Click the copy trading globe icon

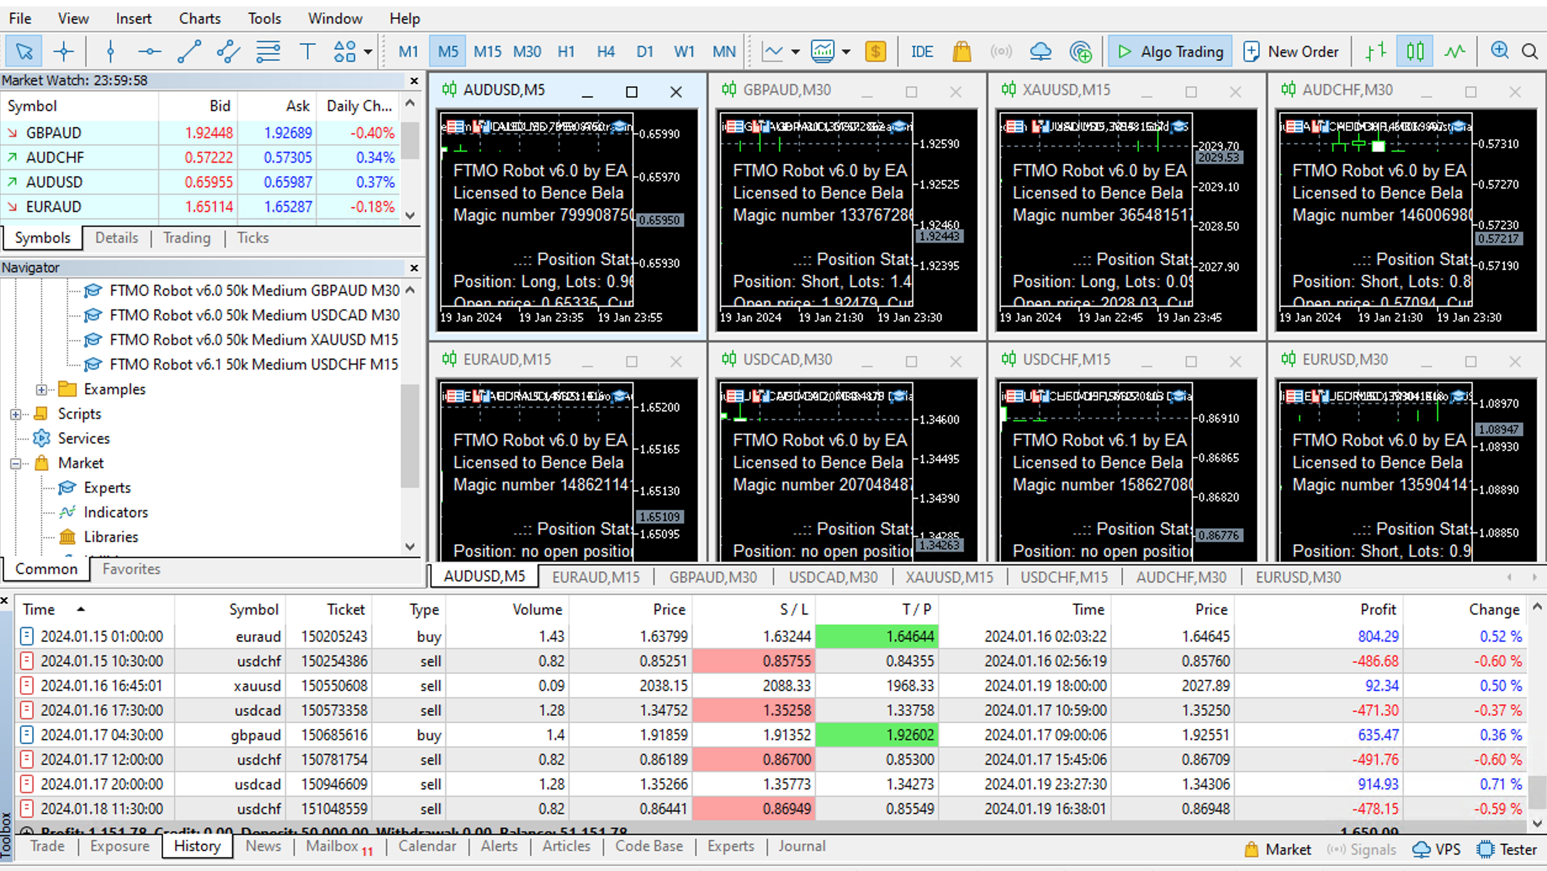coord(1080,52)
